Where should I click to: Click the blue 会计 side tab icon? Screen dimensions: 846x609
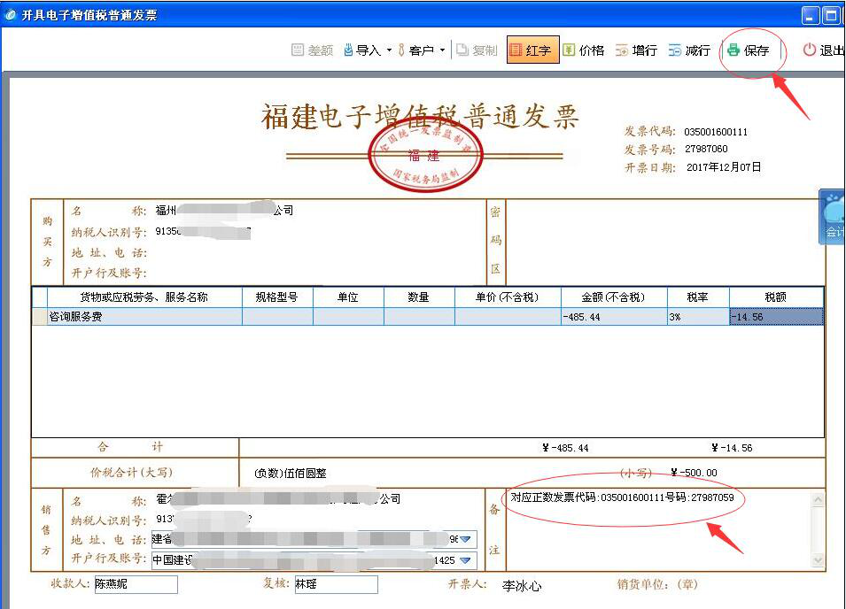click(x=834, y=217)
